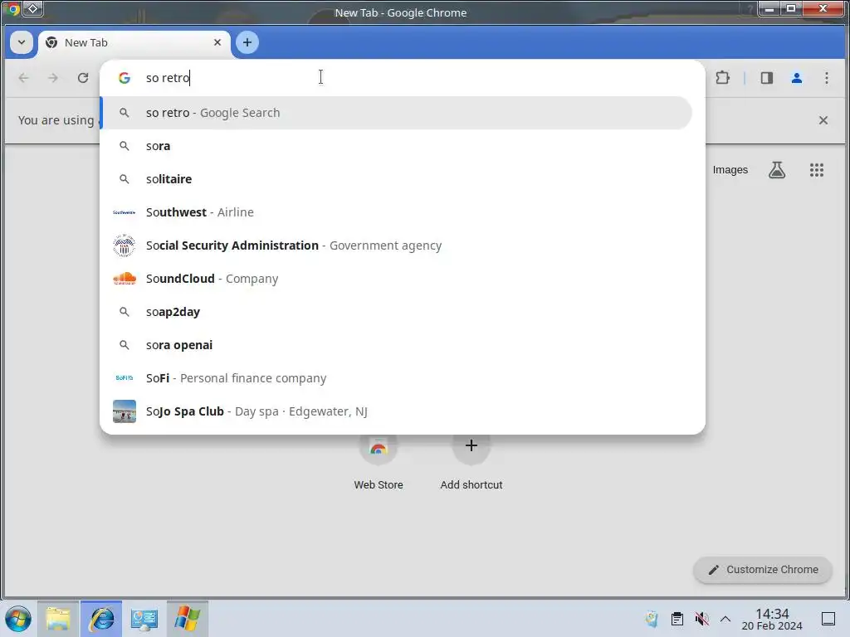Toggle the muted speaker tray icon
This screenshot has height=637, width=850.
701,619
